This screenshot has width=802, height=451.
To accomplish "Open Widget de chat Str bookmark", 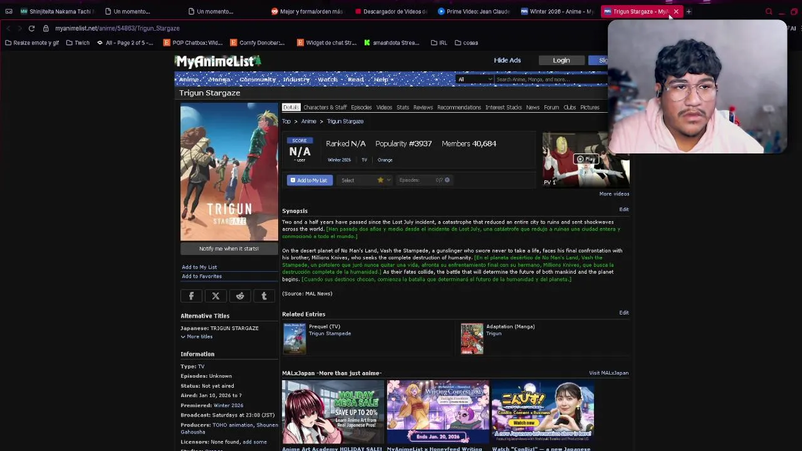I will click(x=326, y=43).
